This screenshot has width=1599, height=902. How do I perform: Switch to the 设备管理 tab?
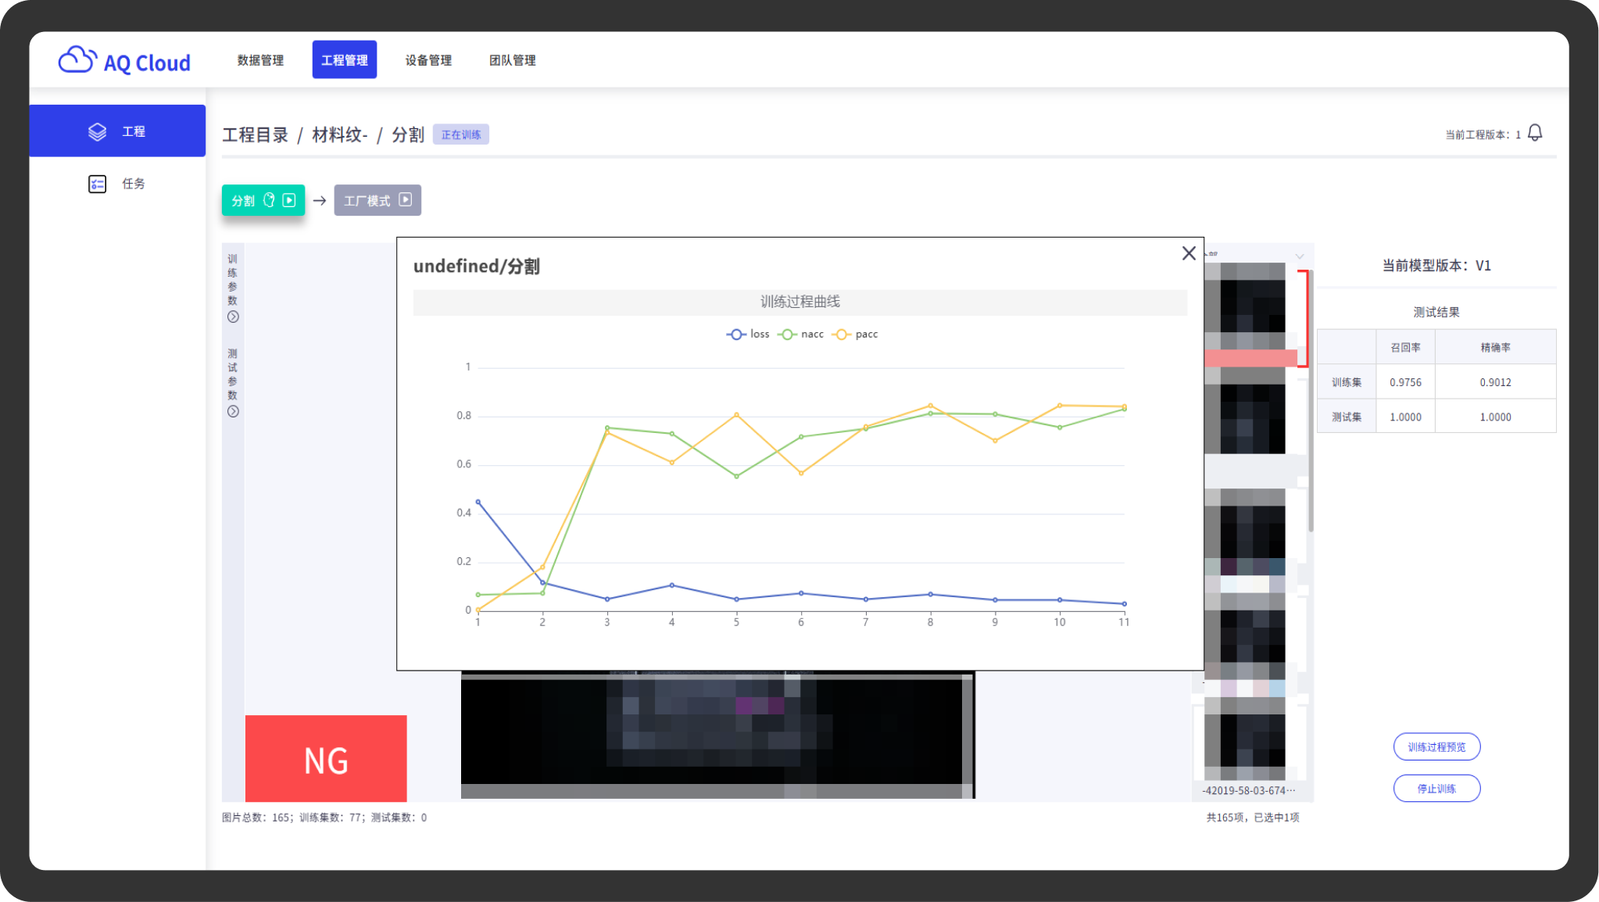pos(428,60)
